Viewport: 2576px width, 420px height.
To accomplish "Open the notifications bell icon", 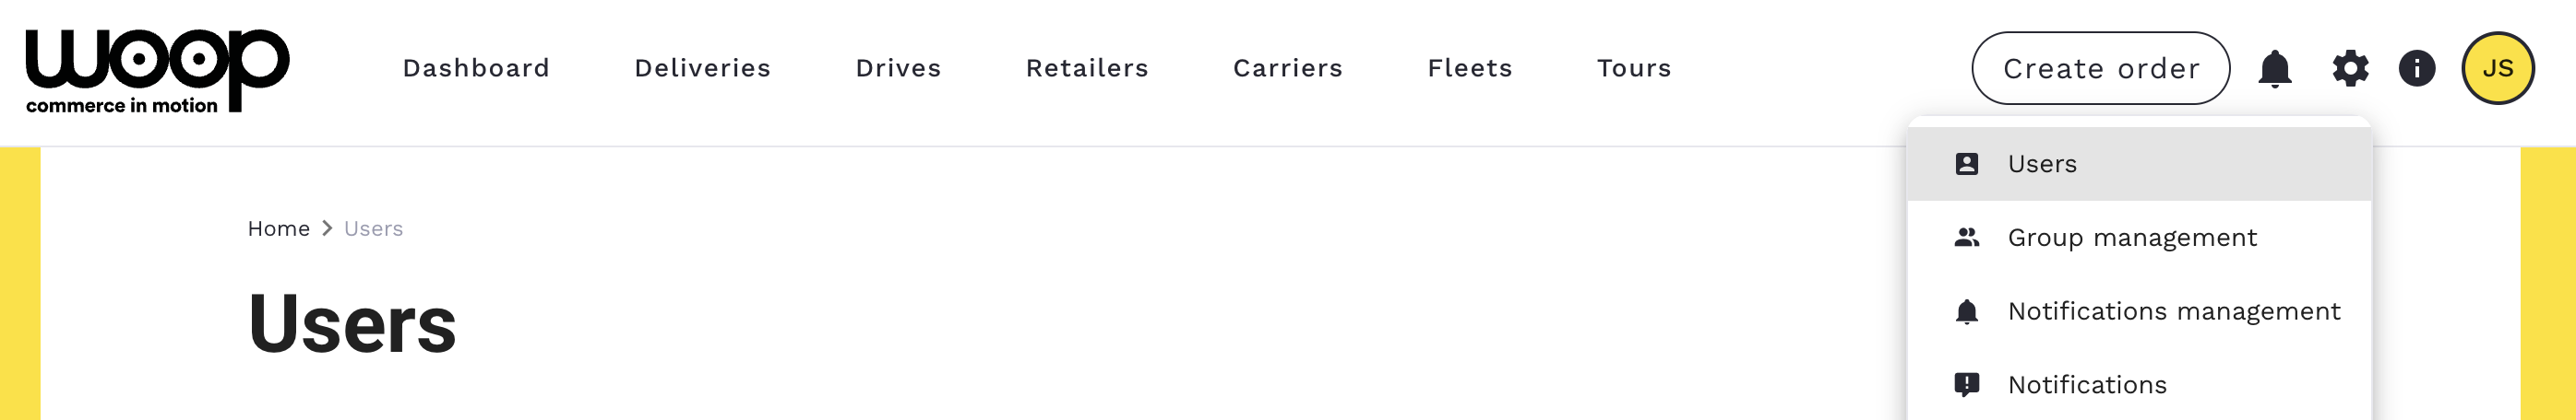I will 2274,69.
